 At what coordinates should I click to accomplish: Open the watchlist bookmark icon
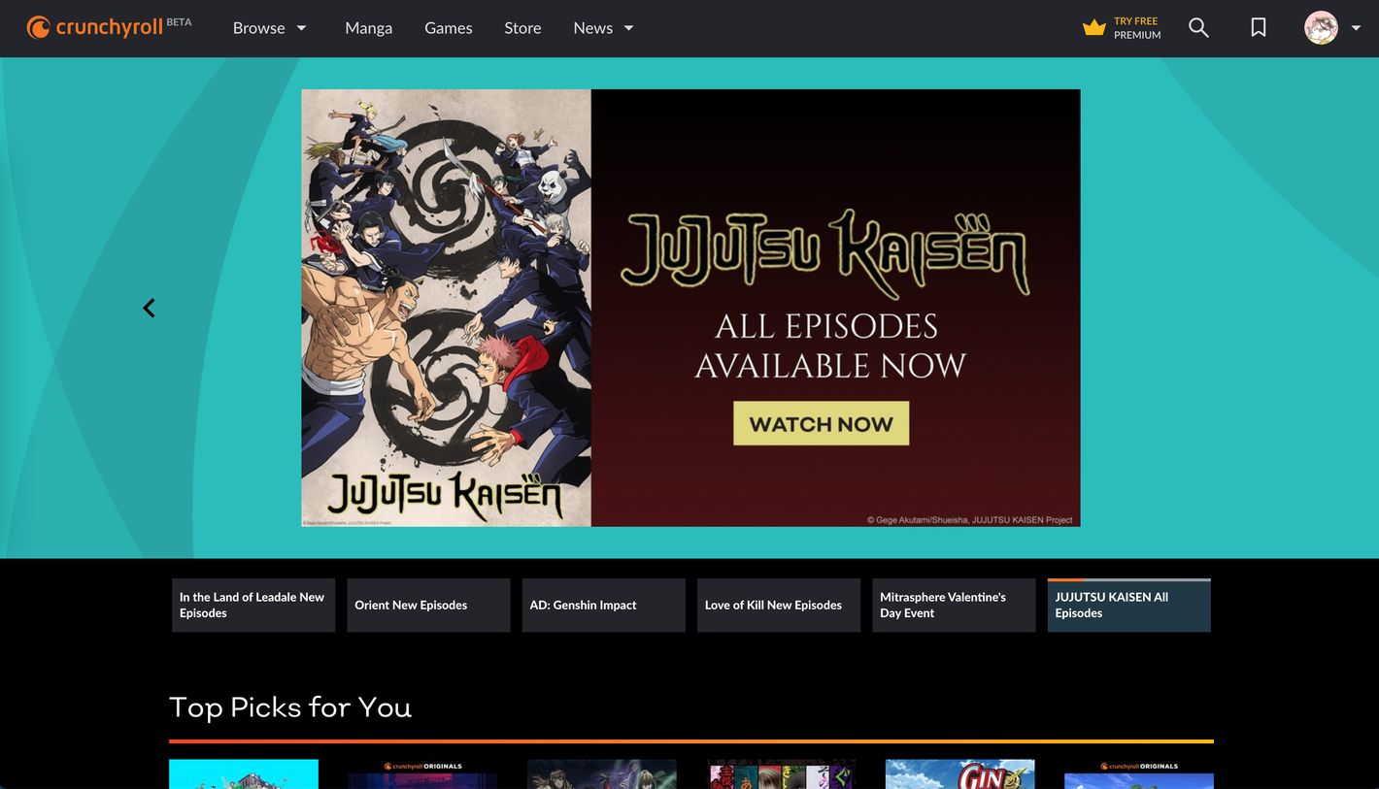coord(1258,28)
